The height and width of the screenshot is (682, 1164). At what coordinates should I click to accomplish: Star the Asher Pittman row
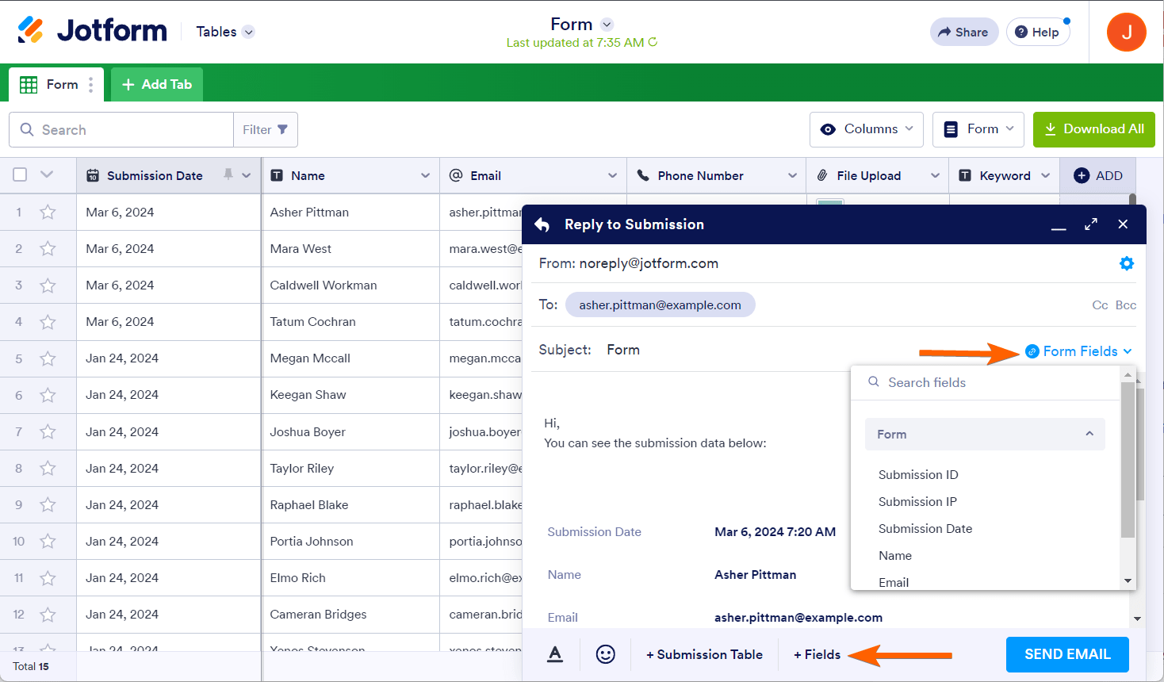click(48, 212)
